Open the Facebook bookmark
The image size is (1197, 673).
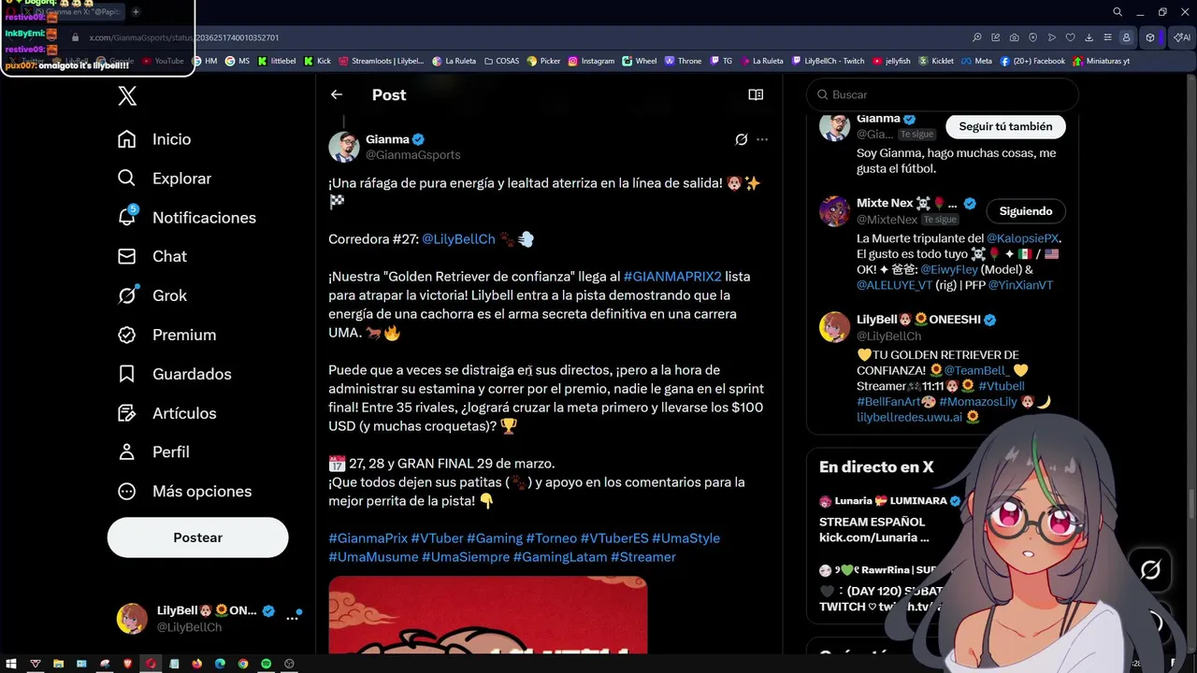pyautogui.click(x=1032, y=61)
